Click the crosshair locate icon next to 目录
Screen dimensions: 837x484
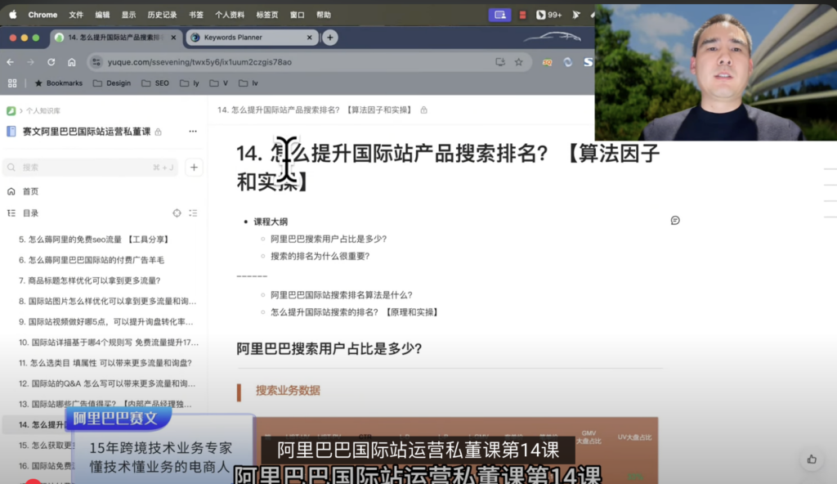tap(177, 213)
